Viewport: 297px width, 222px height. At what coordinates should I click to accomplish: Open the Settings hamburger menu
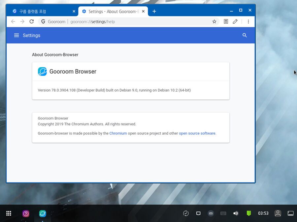click(16, 35)
